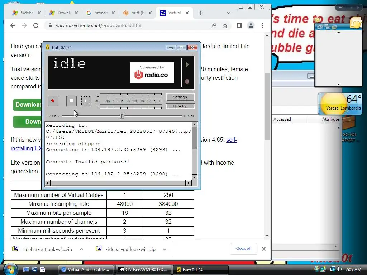Click the round record indicator in butt display
367x275 pixels.
[x=187, y=82]
